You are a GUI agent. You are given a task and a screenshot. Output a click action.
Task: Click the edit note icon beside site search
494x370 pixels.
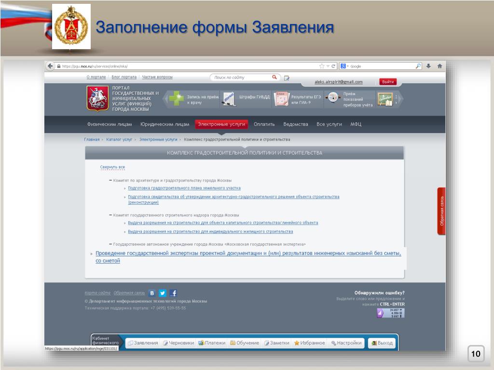pos(287,78)
